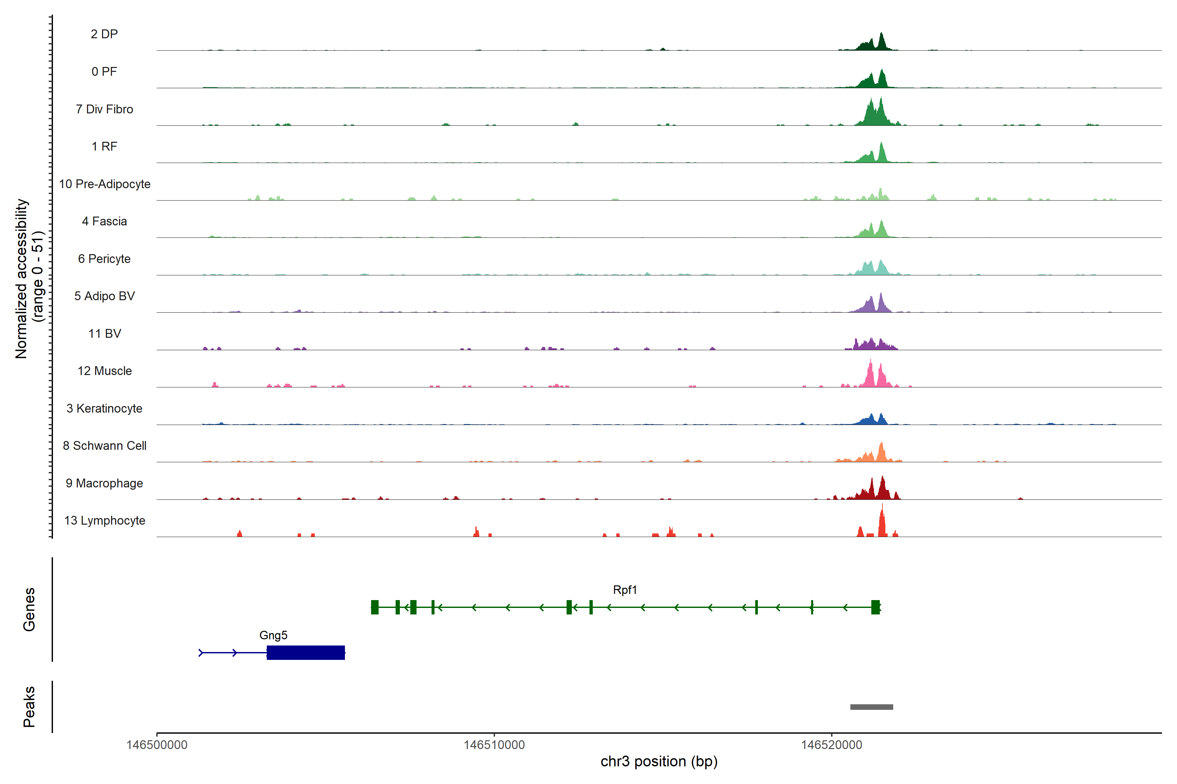Click the Peaks panel label
Viewport: 1177px width, 784px height.
pos(29,707)
